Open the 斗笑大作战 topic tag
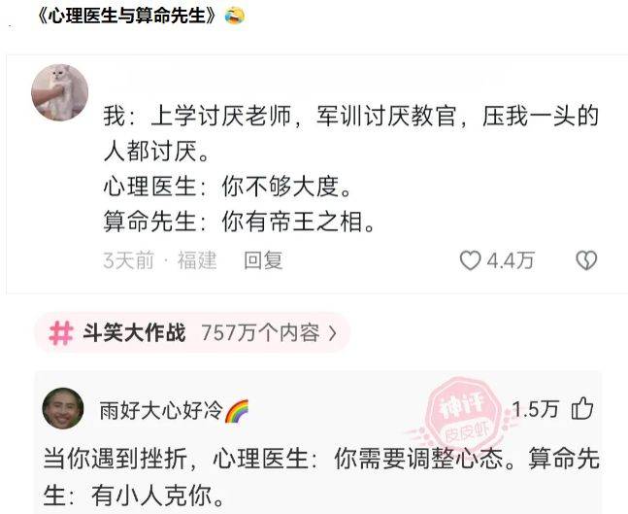The height and width of the screenshot is (514, 628). [134, 332]
